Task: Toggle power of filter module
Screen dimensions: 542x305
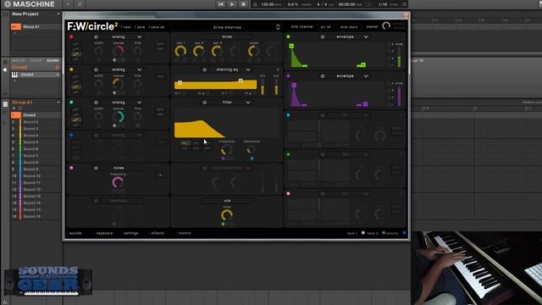Action: coord(205,103)
